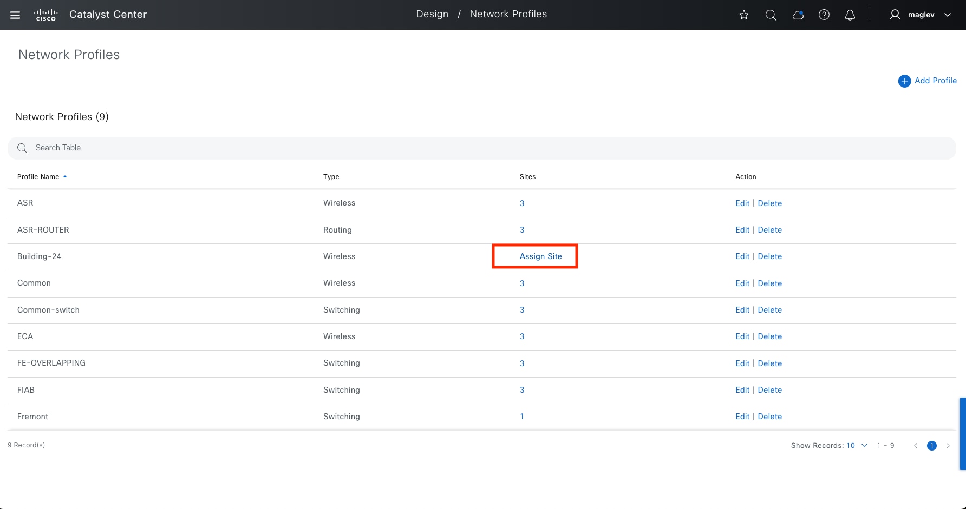Screen dimensions: 966x509
Task: Go to next page of results
Action: (948, 446)
